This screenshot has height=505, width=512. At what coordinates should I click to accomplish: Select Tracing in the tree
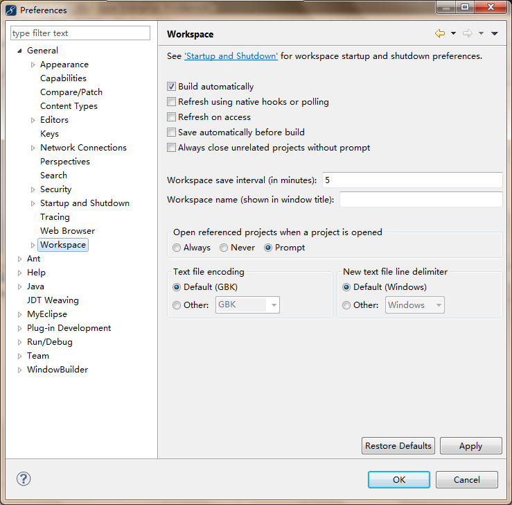pos(55,217)
